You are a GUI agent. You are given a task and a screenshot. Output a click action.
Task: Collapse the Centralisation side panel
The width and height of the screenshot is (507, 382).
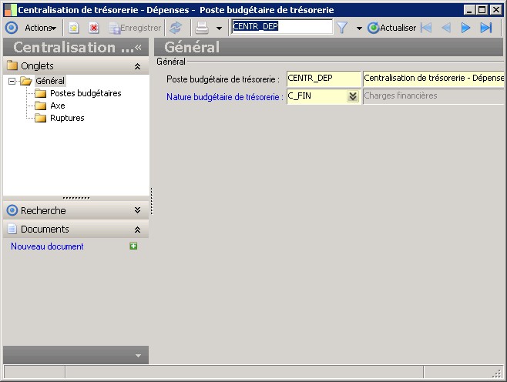point(139,47)
